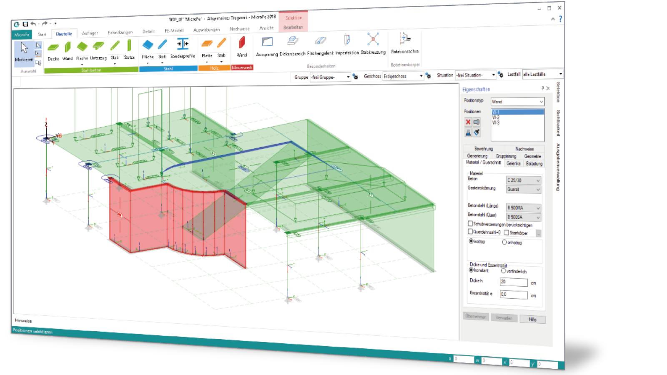
Task: Select the isotrop radio option
Action: pos(471,241)
